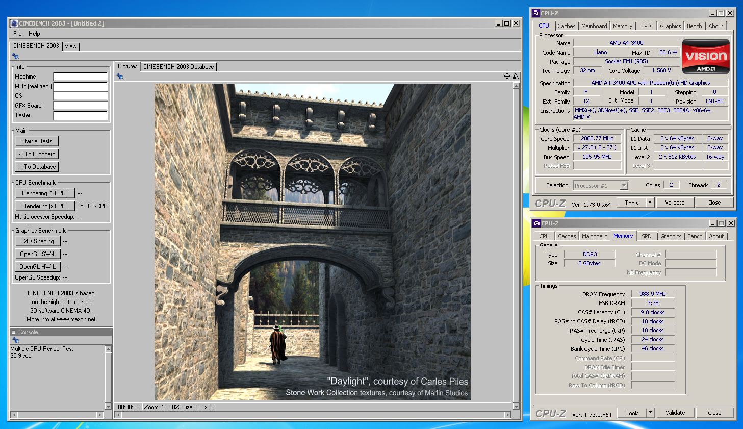Click the 2860.77 MHz core speed value

(597, 138)
